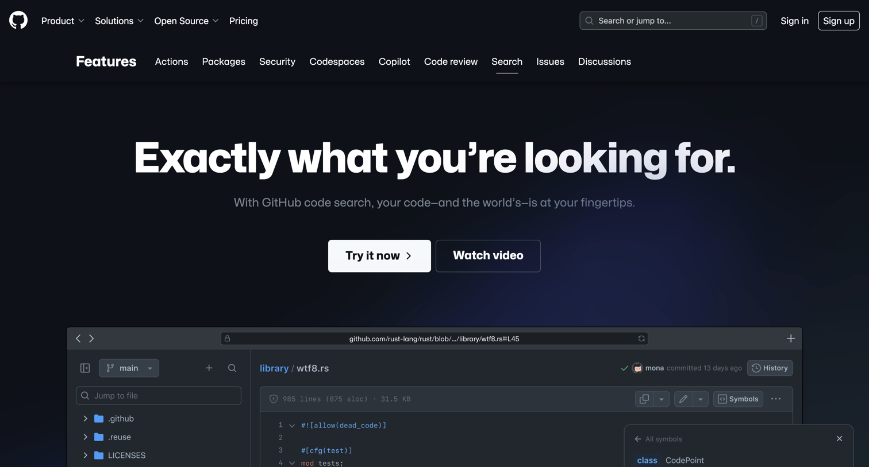Click committed 13 days ago text
This screenshot has height=467, width=869.
point(704,368)
